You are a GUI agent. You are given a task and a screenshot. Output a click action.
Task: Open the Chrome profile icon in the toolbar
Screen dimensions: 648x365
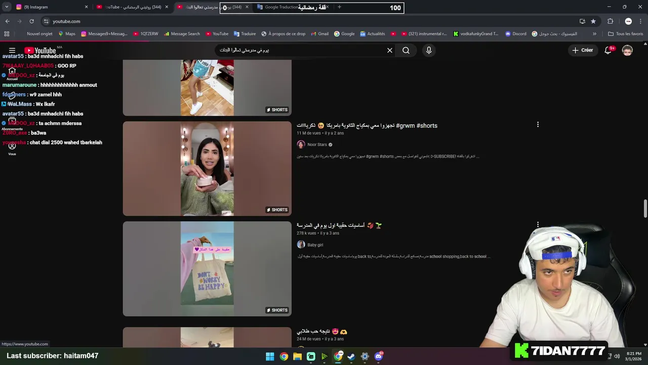(628, 21)
